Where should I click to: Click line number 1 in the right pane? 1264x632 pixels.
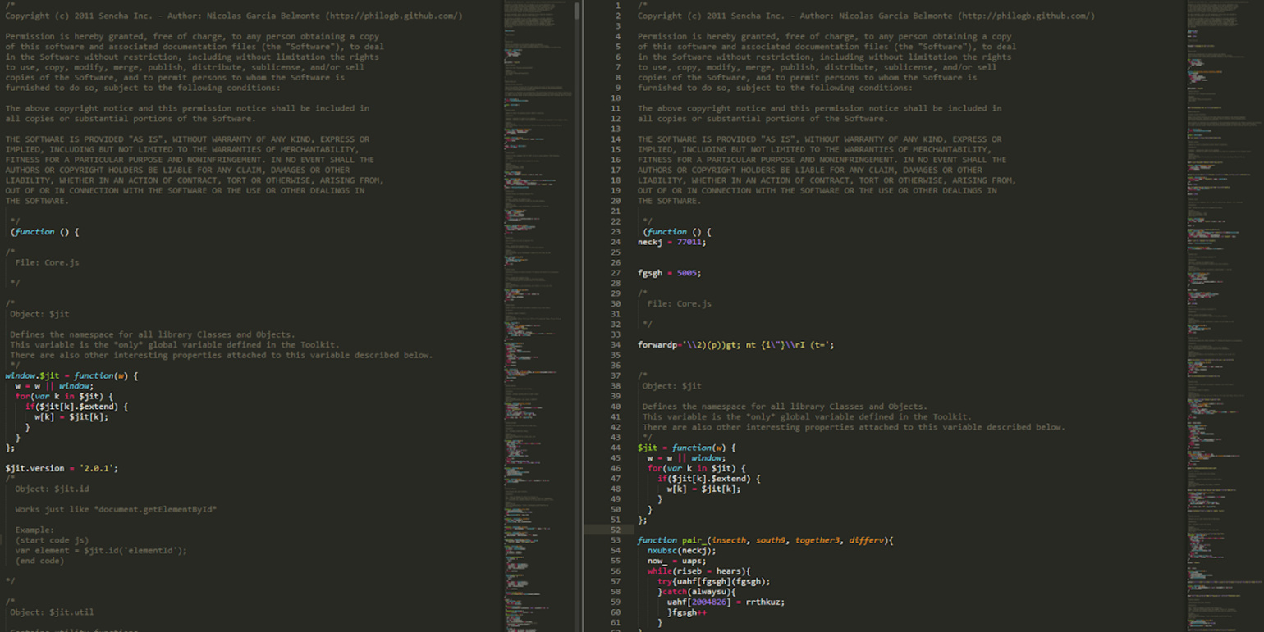(x=617, y=6)
